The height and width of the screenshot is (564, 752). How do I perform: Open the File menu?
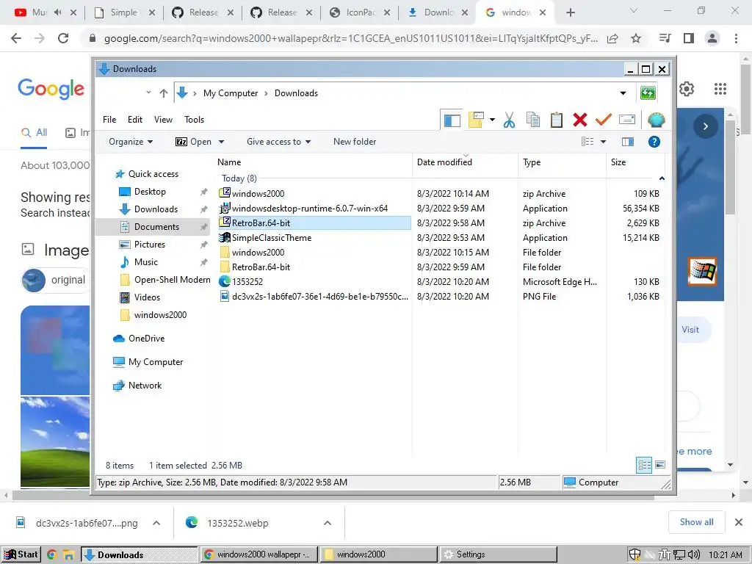109,120
